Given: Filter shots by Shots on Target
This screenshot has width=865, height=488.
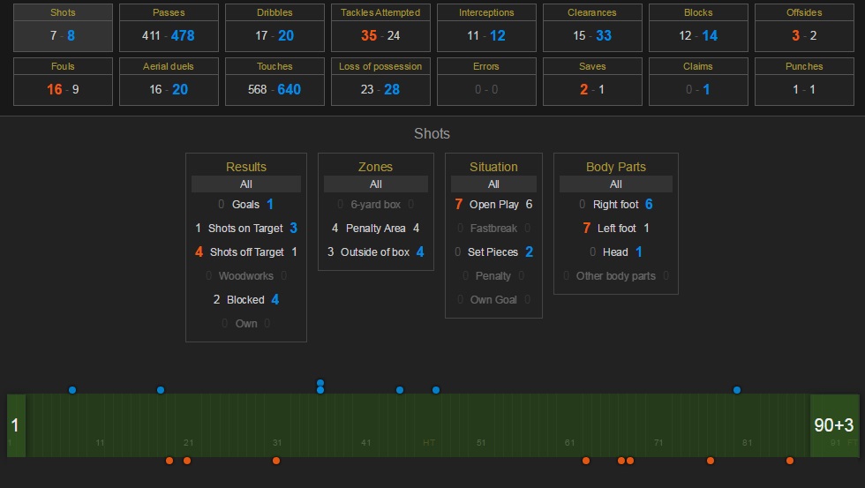Looking at the screenshot, I should coord(246,229).
